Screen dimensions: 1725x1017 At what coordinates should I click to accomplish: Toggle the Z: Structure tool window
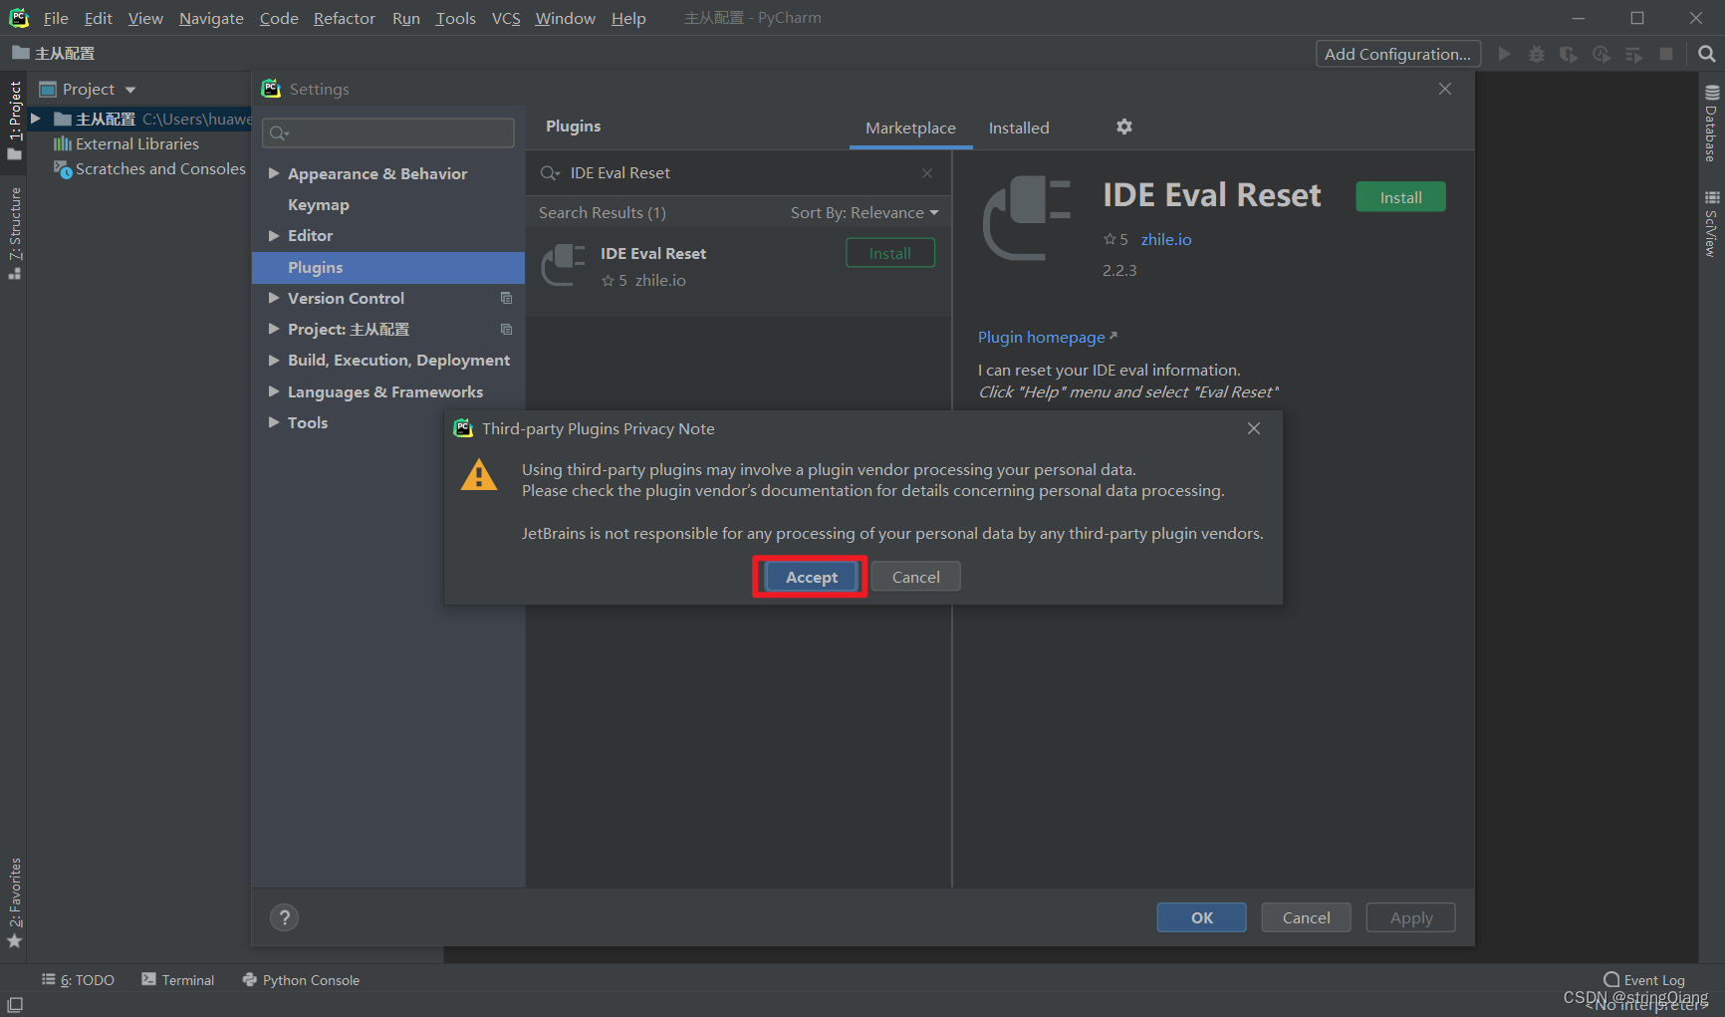click(x=14, y=233)
